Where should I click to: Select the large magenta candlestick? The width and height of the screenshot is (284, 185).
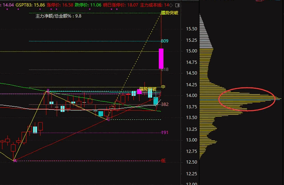[161, 59]
